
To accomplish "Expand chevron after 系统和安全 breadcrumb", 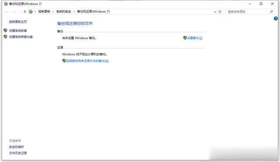I will point(74,12).
